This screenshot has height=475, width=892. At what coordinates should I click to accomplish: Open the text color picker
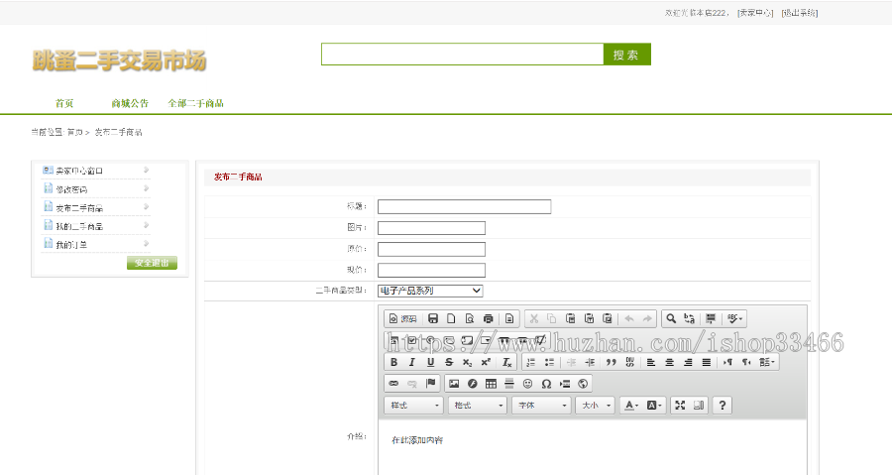(631, 406)
